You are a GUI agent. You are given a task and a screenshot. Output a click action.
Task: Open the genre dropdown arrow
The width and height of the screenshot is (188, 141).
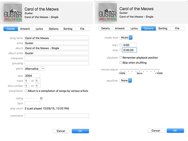click(43, 68)
